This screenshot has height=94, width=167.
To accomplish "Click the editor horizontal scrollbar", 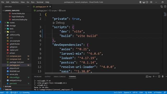I will pyautogui.click(x=102, y=73).
